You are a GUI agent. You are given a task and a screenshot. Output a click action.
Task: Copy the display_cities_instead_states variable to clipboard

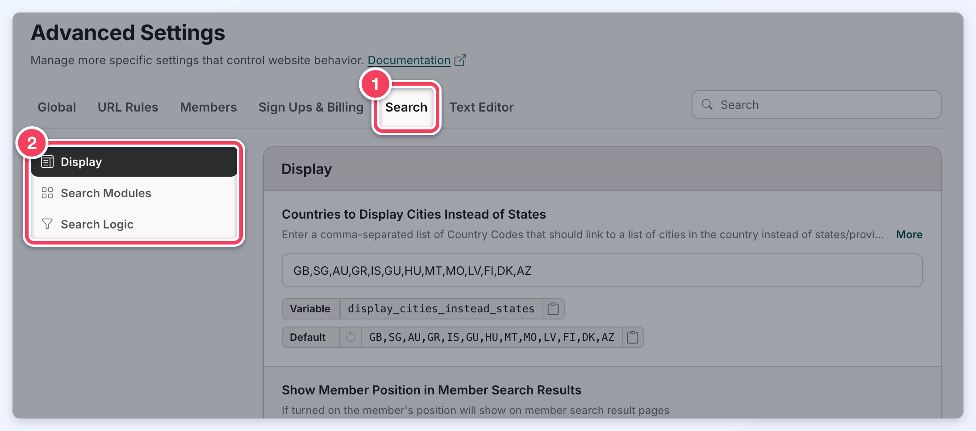tap(553, 309)
